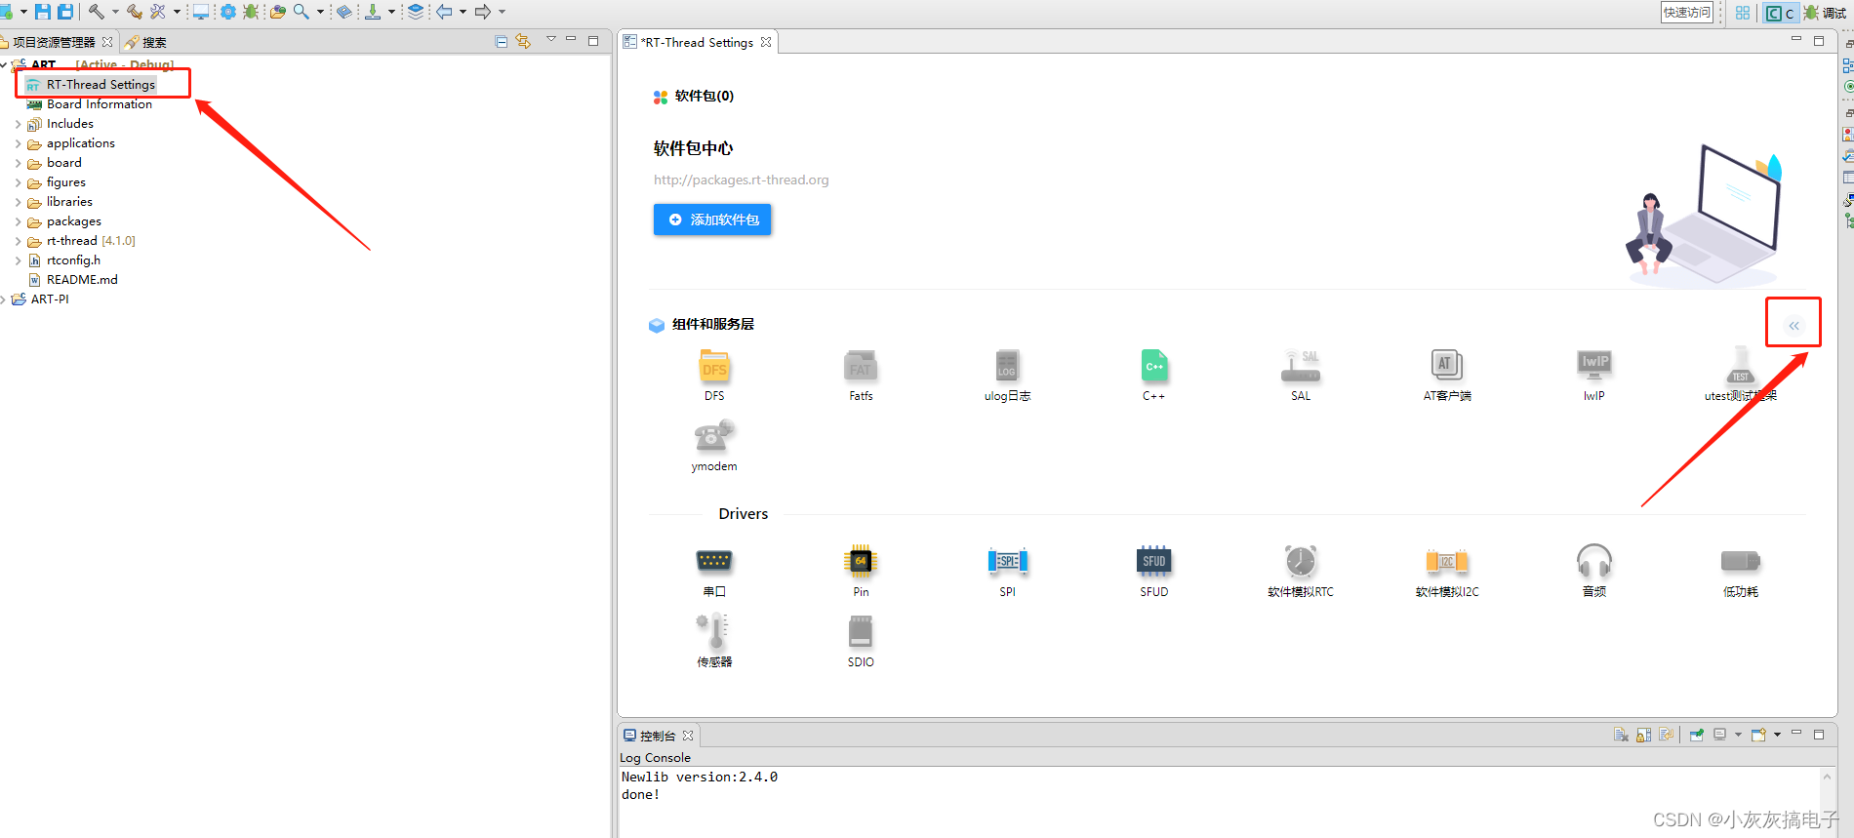This screenshot has width=1854, height=838.
Task: Click the Save All double-floppy icon
Action: 65,12
